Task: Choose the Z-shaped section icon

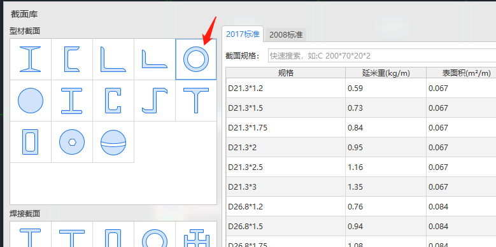Action: 155,101
